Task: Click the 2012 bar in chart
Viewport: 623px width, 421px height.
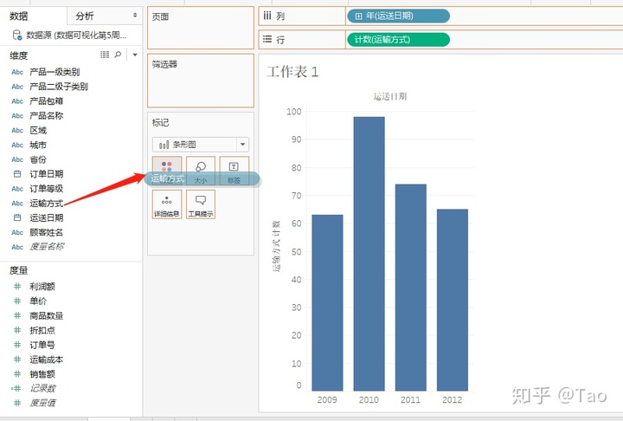Action: point(453,300)
